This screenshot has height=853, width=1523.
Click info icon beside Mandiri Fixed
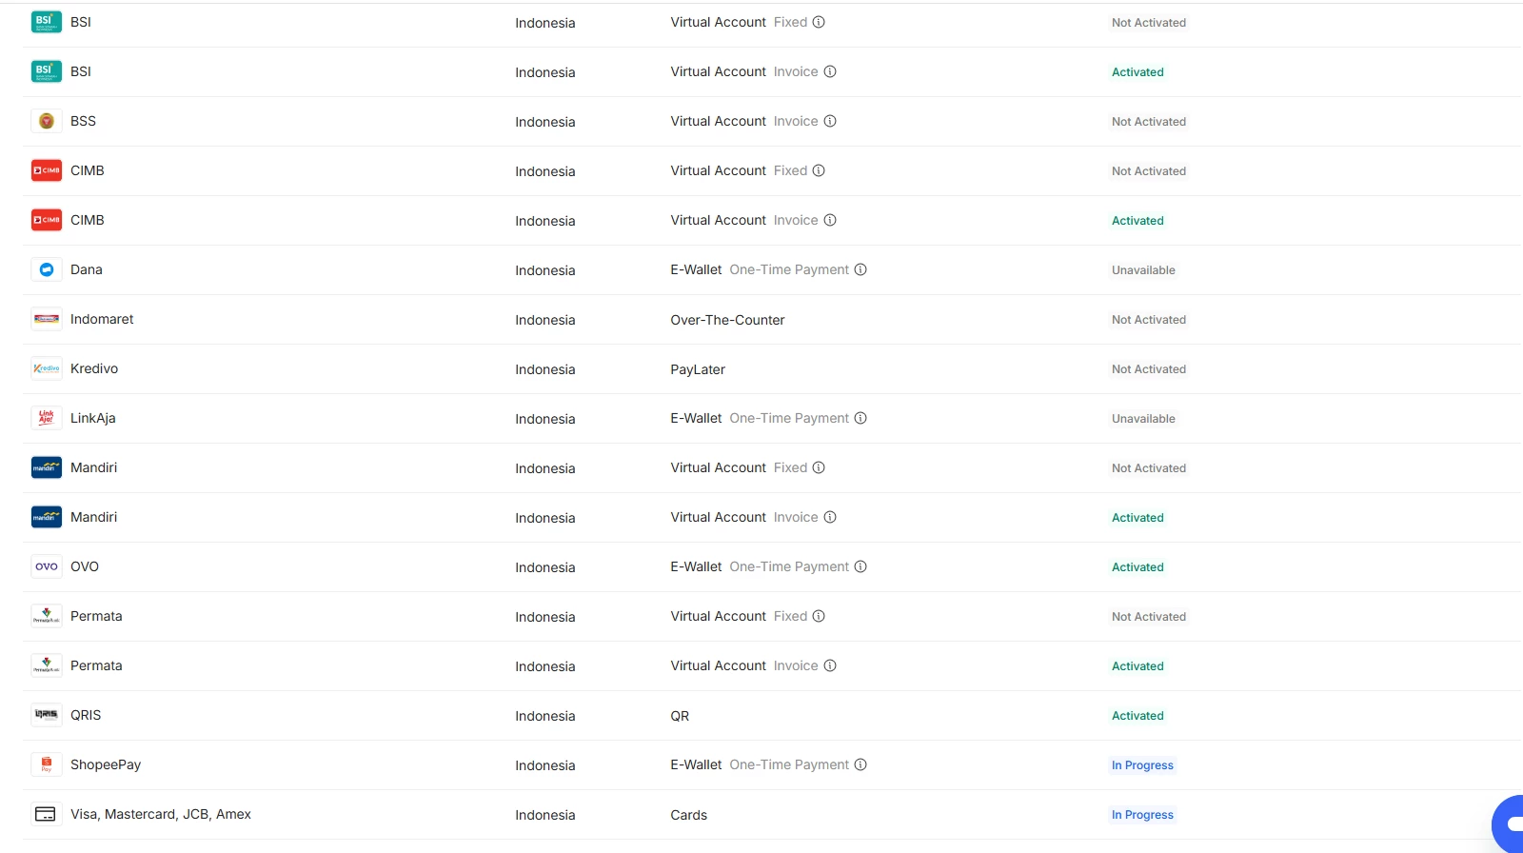tap(819, 467)
